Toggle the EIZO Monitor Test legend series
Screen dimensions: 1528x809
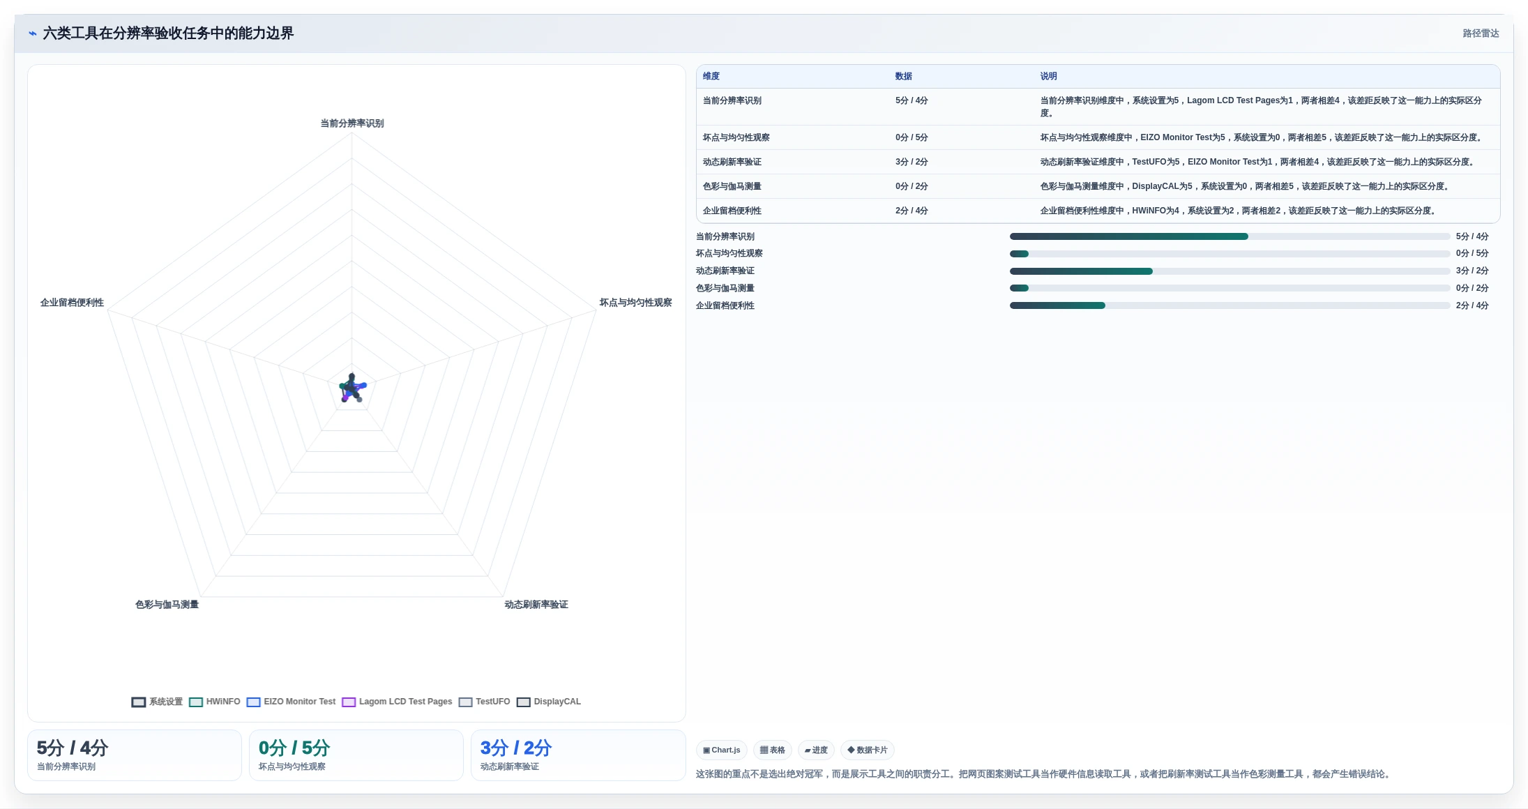coord(291,702)
